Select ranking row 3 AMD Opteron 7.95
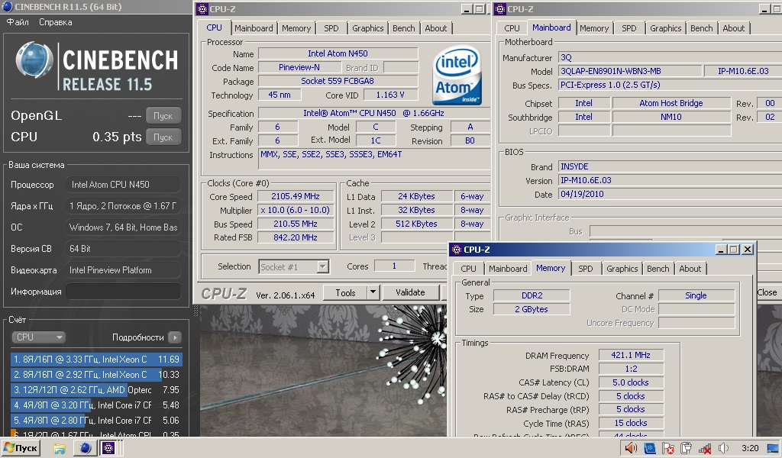The height and width of the screenshot is (458, 782). (96, 390)
